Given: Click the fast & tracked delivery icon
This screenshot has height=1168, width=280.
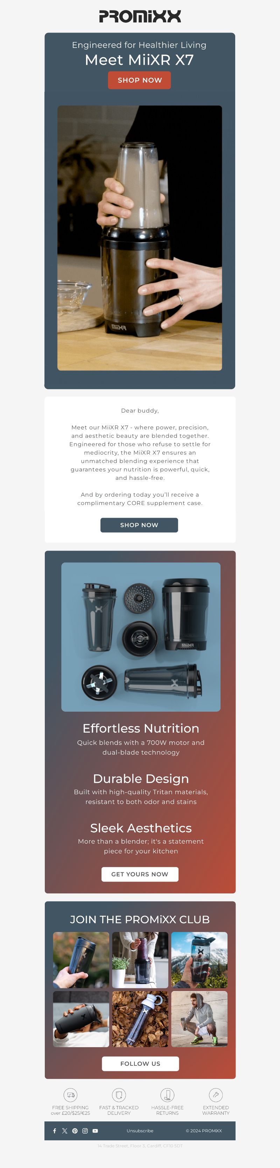Looking at the screenshot, I should [119, 1094].
